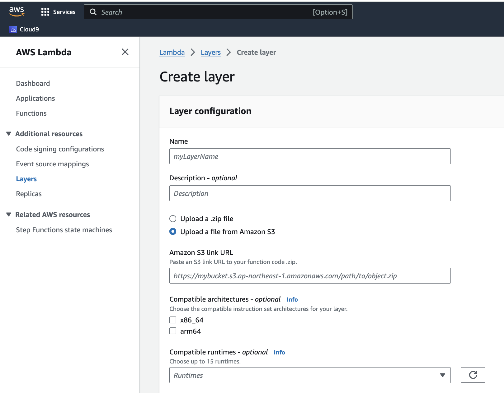
Task: Open the Services grid icon
Action: (45, 12)
